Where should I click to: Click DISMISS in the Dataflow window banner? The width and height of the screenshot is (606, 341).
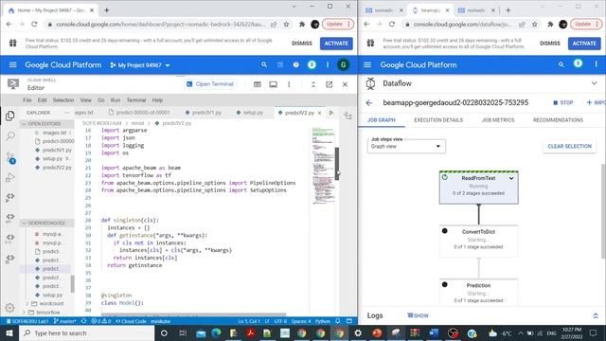tap(549, 44)
